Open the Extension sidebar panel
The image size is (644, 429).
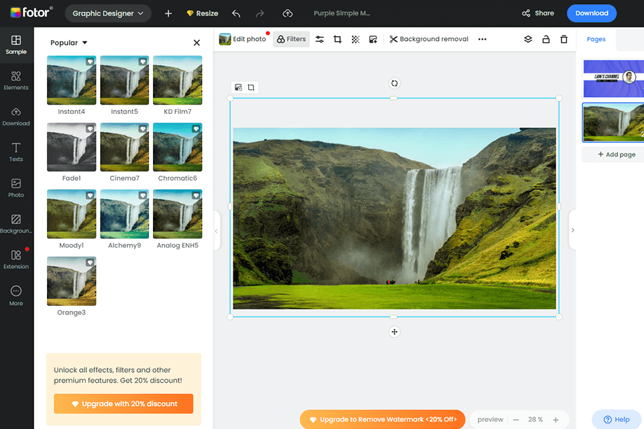tap(16, 259)
